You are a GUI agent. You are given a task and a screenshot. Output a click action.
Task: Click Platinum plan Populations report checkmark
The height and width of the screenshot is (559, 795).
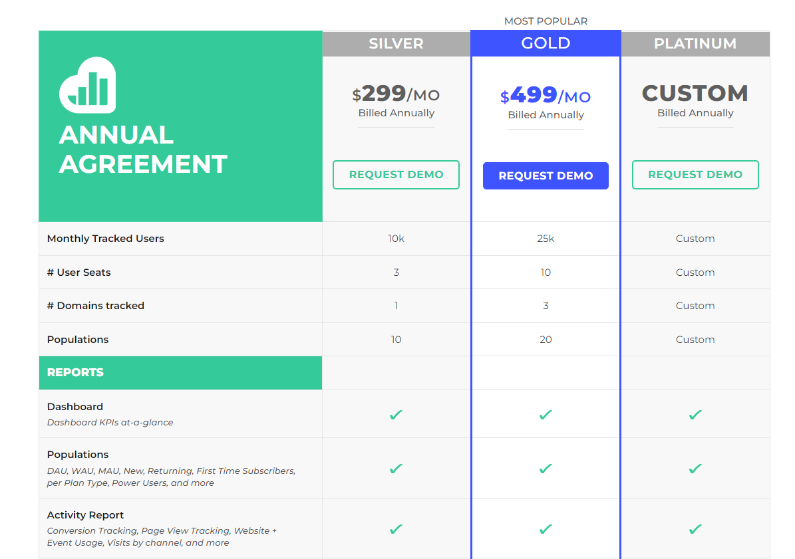(x=695, y=469)
